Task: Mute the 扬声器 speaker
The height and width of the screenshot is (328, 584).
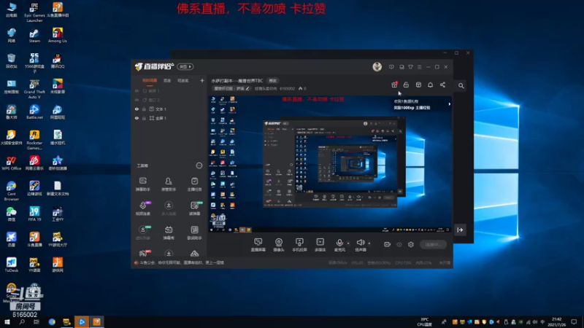Action: click(x=360, y=245)
